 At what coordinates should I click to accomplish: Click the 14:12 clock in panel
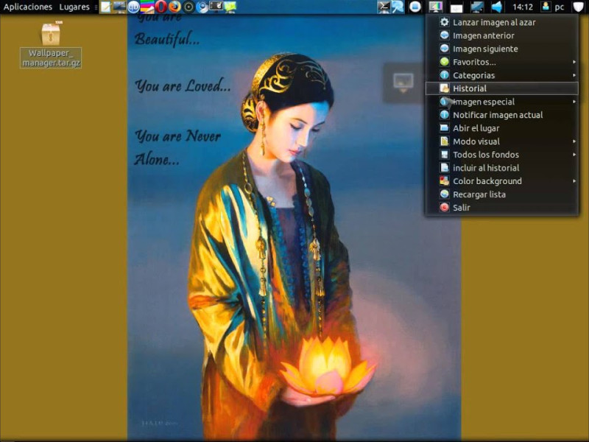tap(523, 7)
